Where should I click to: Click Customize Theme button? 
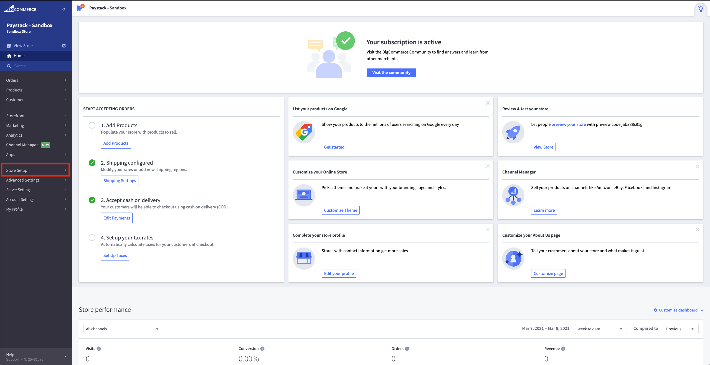(341, 210)
